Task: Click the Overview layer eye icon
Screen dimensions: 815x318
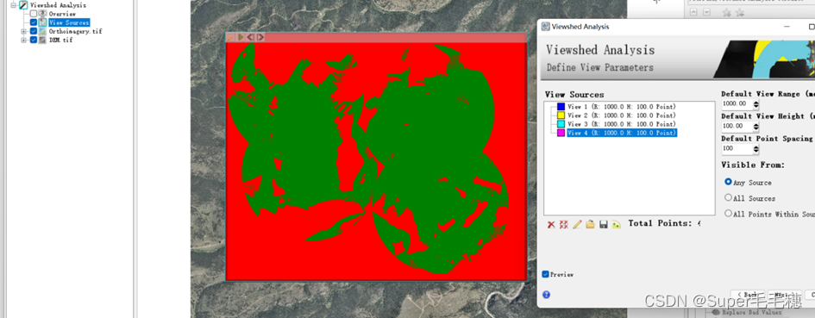Action: pos(42,14)
